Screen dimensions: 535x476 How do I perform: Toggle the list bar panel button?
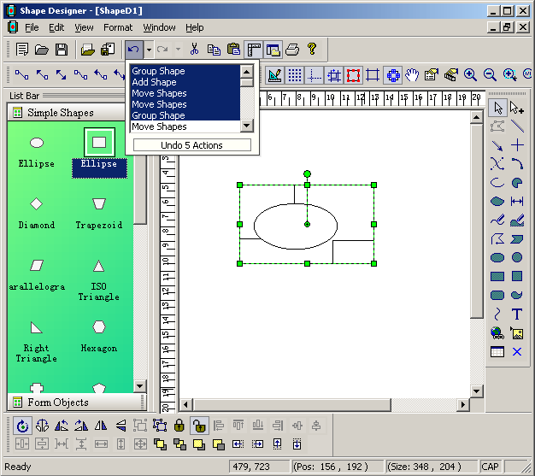[273, 50]
